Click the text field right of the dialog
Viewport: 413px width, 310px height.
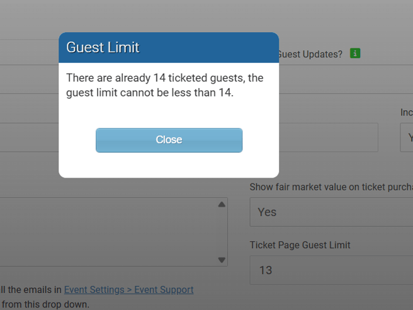329,137
